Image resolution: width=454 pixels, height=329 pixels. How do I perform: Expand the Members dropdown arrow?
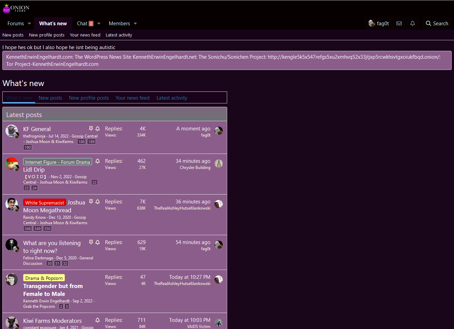(135, 24)
